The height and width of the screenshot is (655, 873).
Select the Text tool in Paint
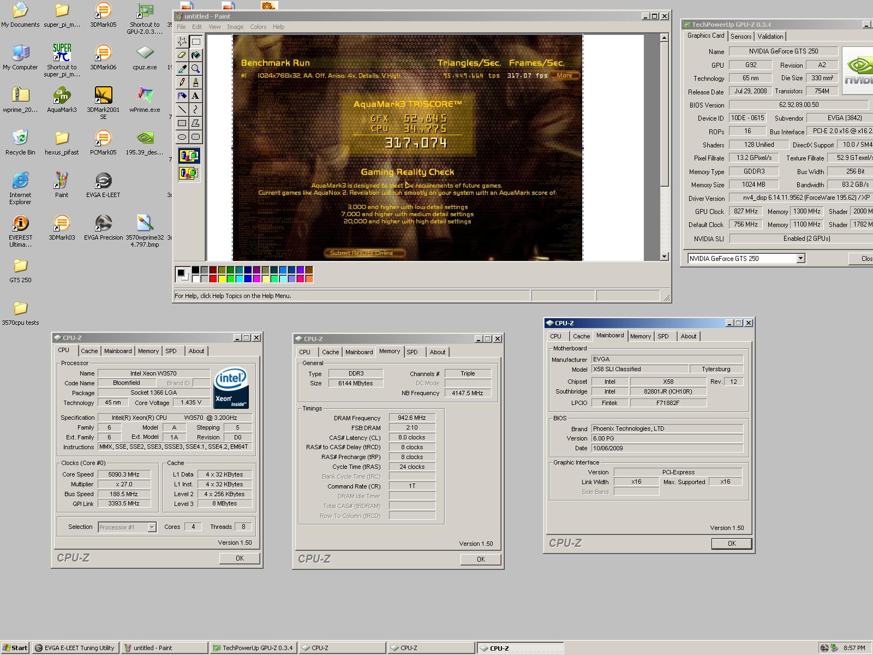pyautogui.click(x=196, y=96)
